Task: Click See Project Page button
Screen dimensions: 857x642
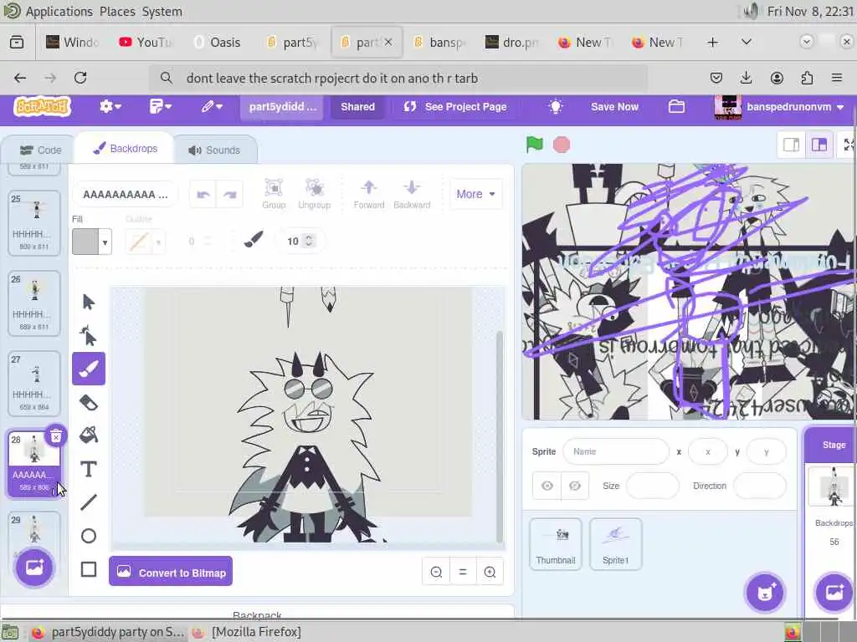Action: pyautogui.click(x=454, y=106)
